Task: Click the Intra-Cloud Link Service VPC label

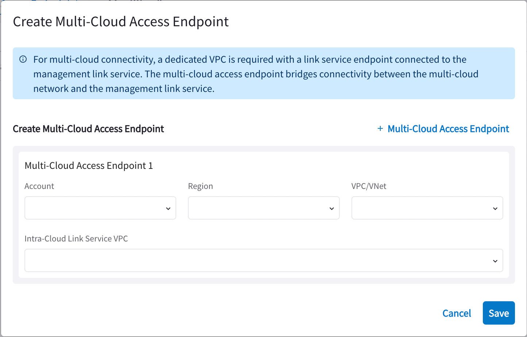Action: coord(76,239)
